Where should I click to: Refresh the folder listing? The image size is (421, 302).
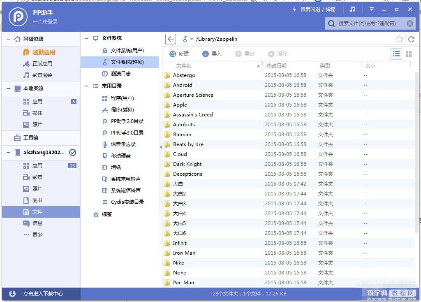tap(411, 39)
